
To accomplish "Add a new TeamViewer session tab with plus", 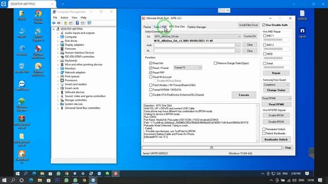I will pyautogui.click(x=63, y=4).
